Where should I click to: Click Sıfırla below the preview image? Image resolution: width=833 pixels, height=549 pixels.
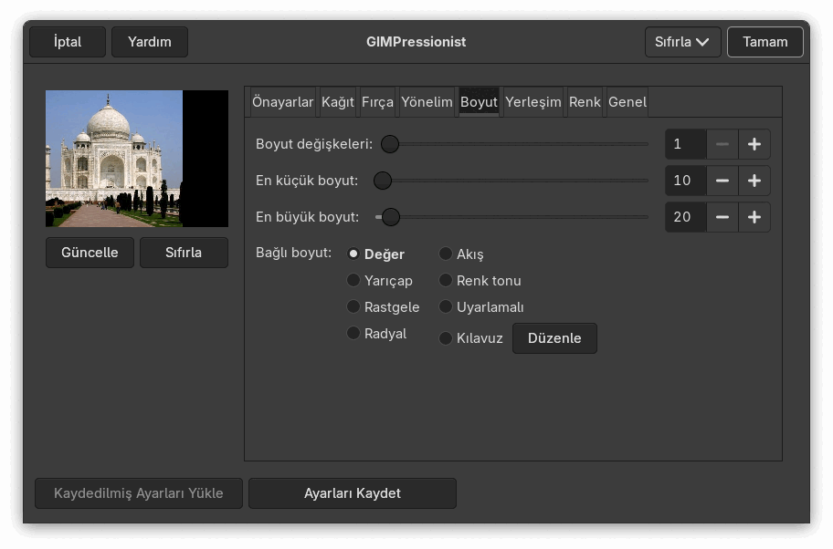point(184,253)
